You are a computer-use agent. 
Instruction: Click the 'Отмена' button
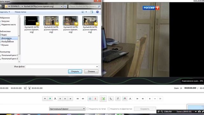click(x=91, y=72)
